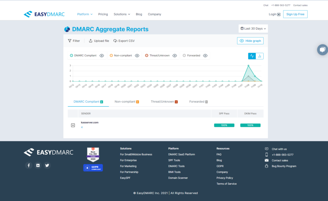Click the 11/08 peak data point on graph
This screenshot has height=201, width=328.
pyautogui.click(x=248, y=66)
